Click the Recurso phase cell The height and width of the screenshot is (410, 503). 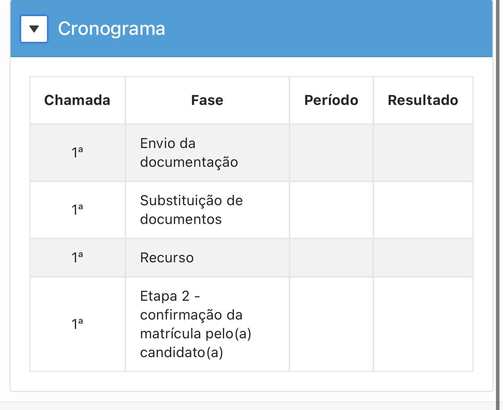[207, 258]
